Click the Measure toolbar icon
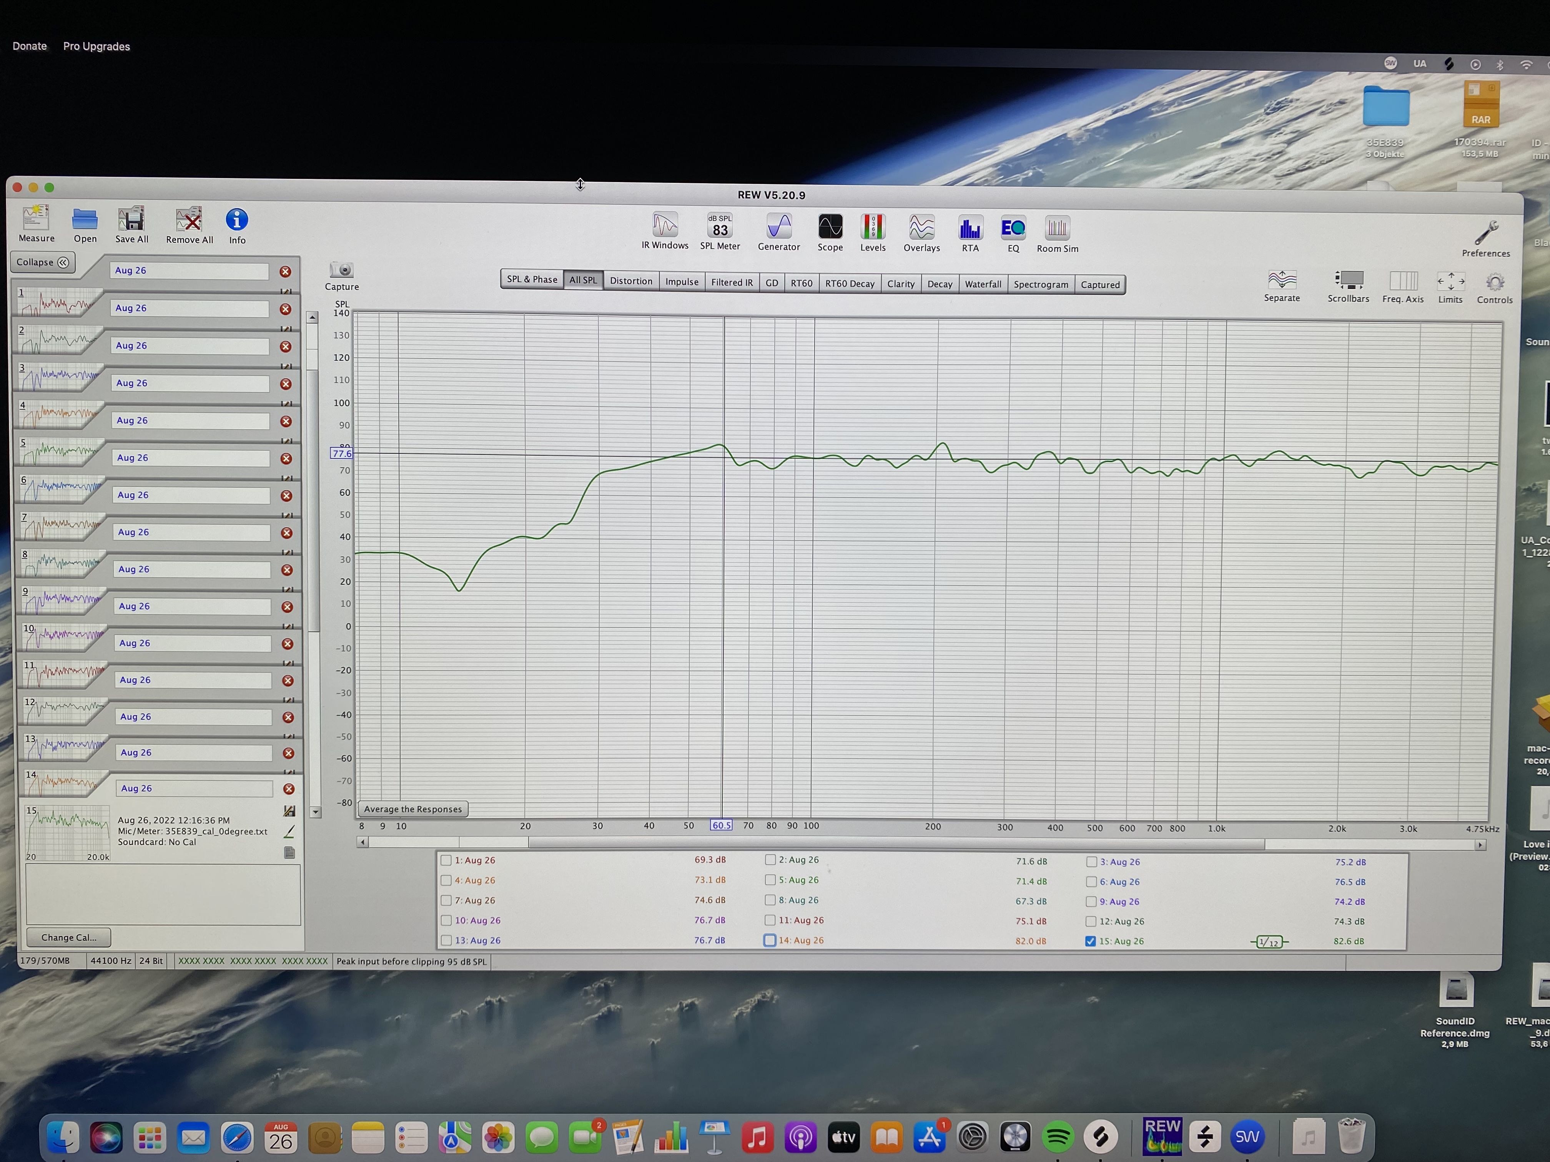 pyautogui.click(x=36, y=219)
